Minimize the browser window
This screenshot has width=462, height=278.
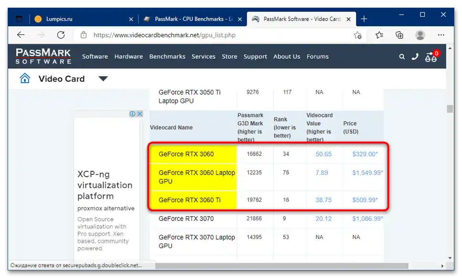[401, 14]
